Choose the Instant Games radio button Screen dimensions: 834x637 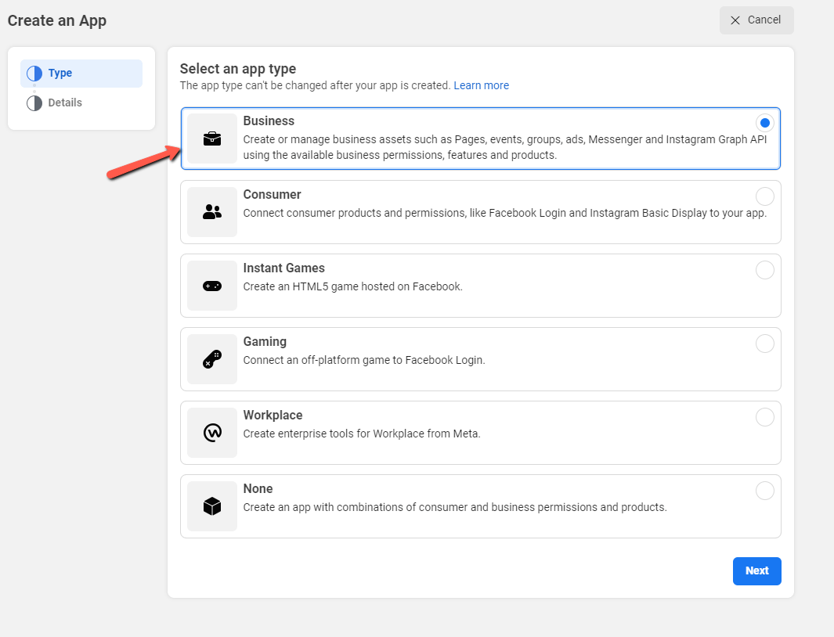764,270
